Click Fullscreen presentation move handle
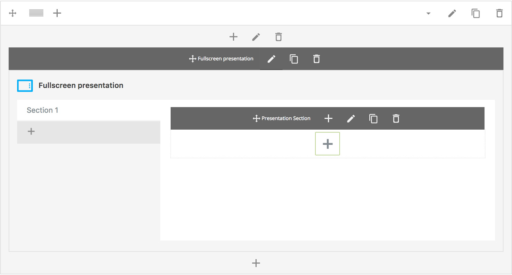512x275 pixels. pos(193,59)
